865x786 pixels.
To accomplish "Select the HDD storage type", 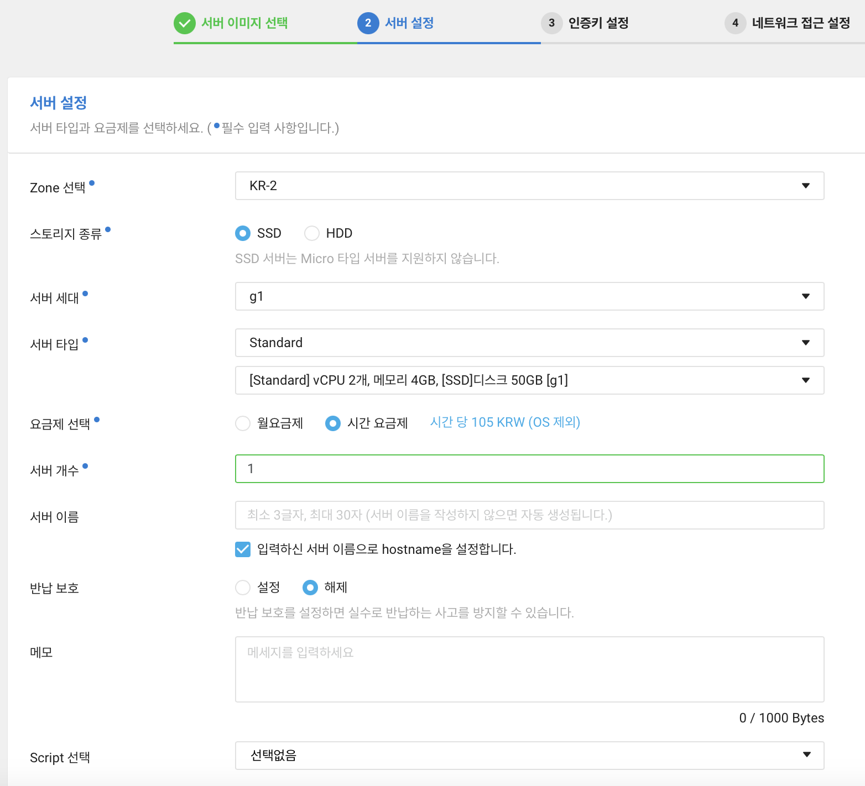I will click(x=312, y=233).
